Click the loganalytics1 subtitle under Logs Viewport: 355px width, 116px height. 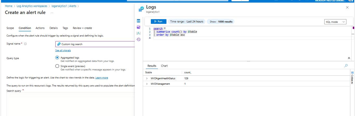(x=153, y=12)
